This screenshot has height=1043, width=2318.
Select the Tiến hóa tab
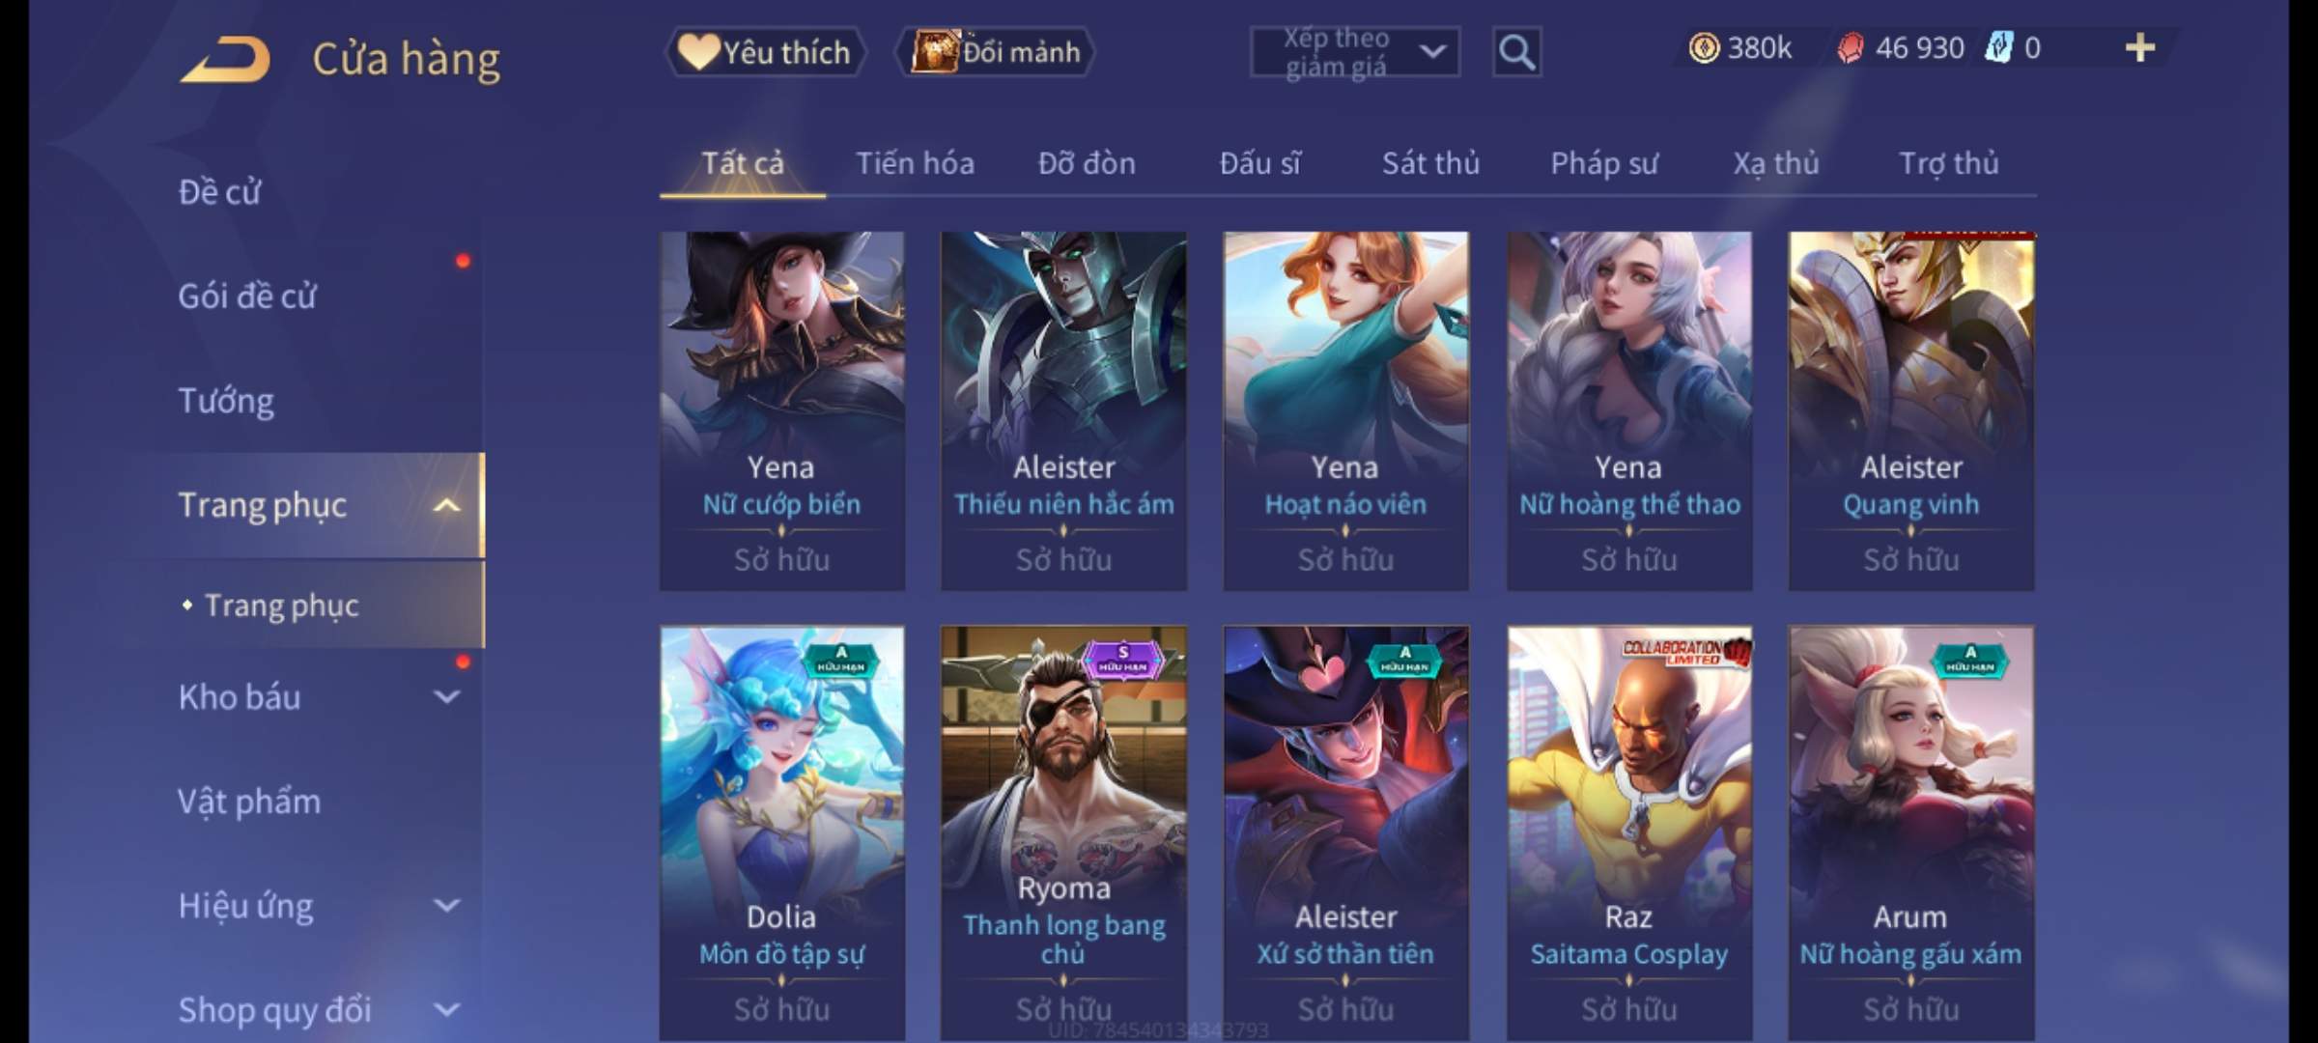click(915, 163)
